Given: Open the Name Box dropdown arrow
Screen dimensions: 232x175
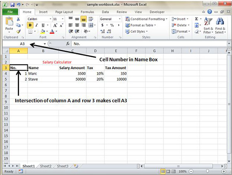Looking at the screenshot, I should [45, 44].
